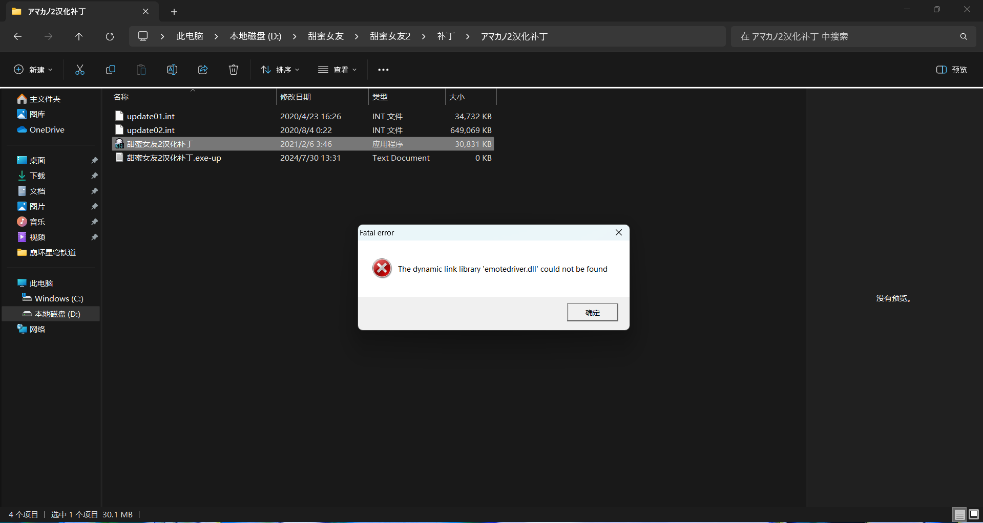Refresh the current folder

point(110,36)
